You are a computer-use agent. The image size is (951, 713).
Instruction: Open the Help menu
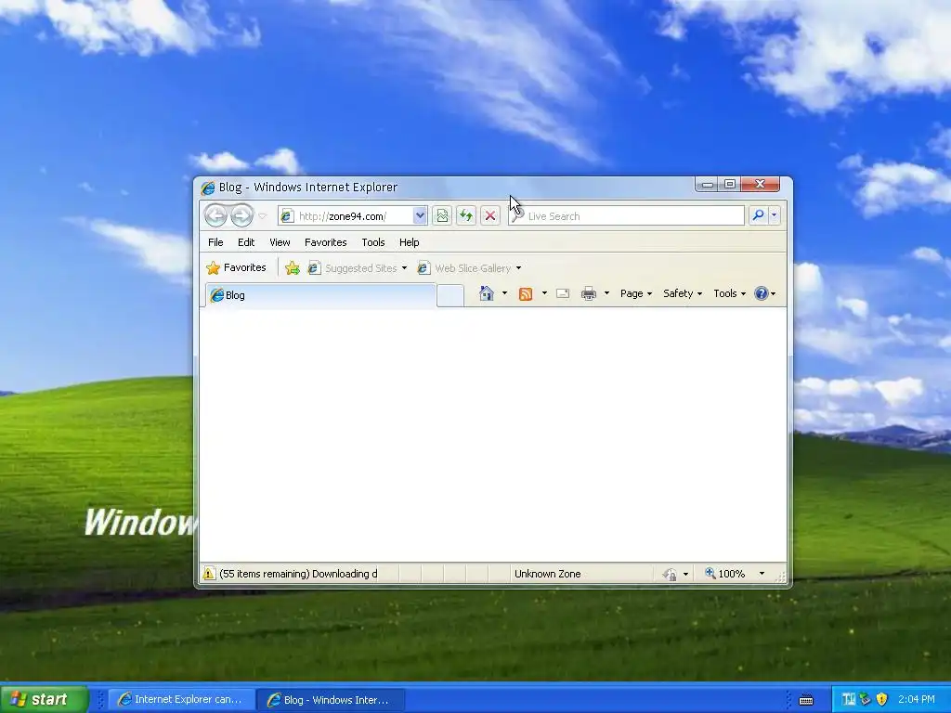tap(409, 242)
